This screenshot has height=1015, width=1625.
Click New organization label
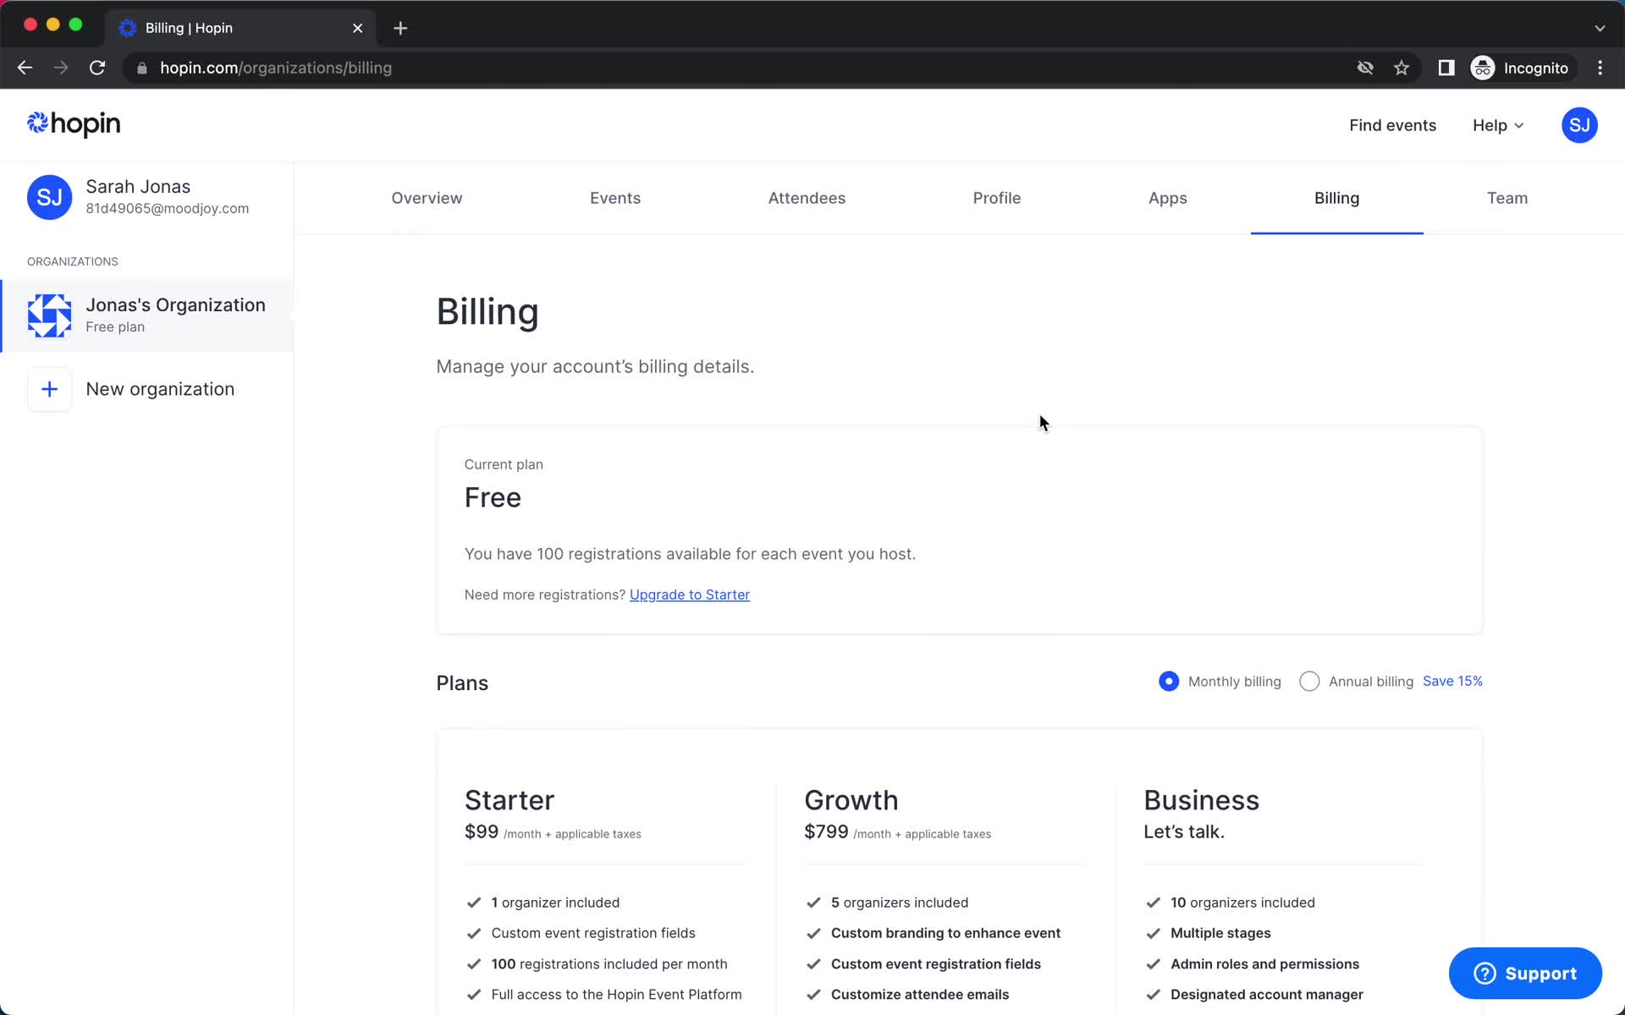(160, 389)
